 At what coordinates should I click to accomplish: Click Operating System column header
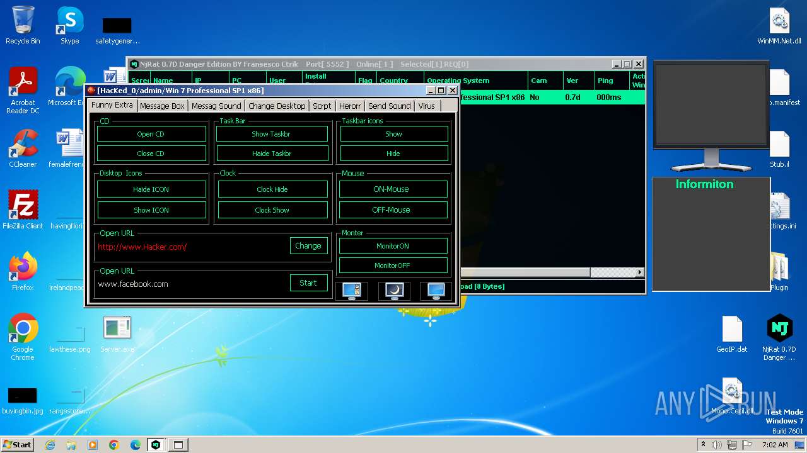[x=475, y=81]
